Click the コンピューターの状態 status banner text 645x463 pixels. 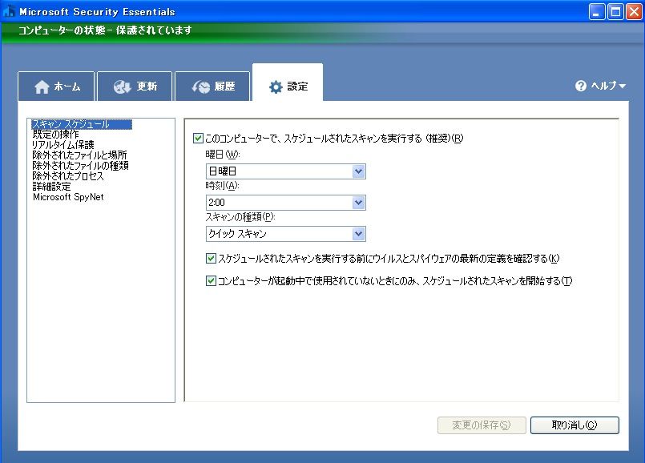point(105,30)
